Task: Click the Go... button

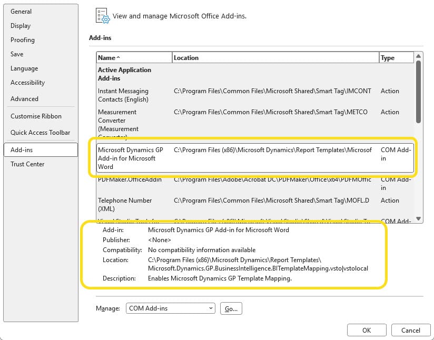Action: pos(231,308)
